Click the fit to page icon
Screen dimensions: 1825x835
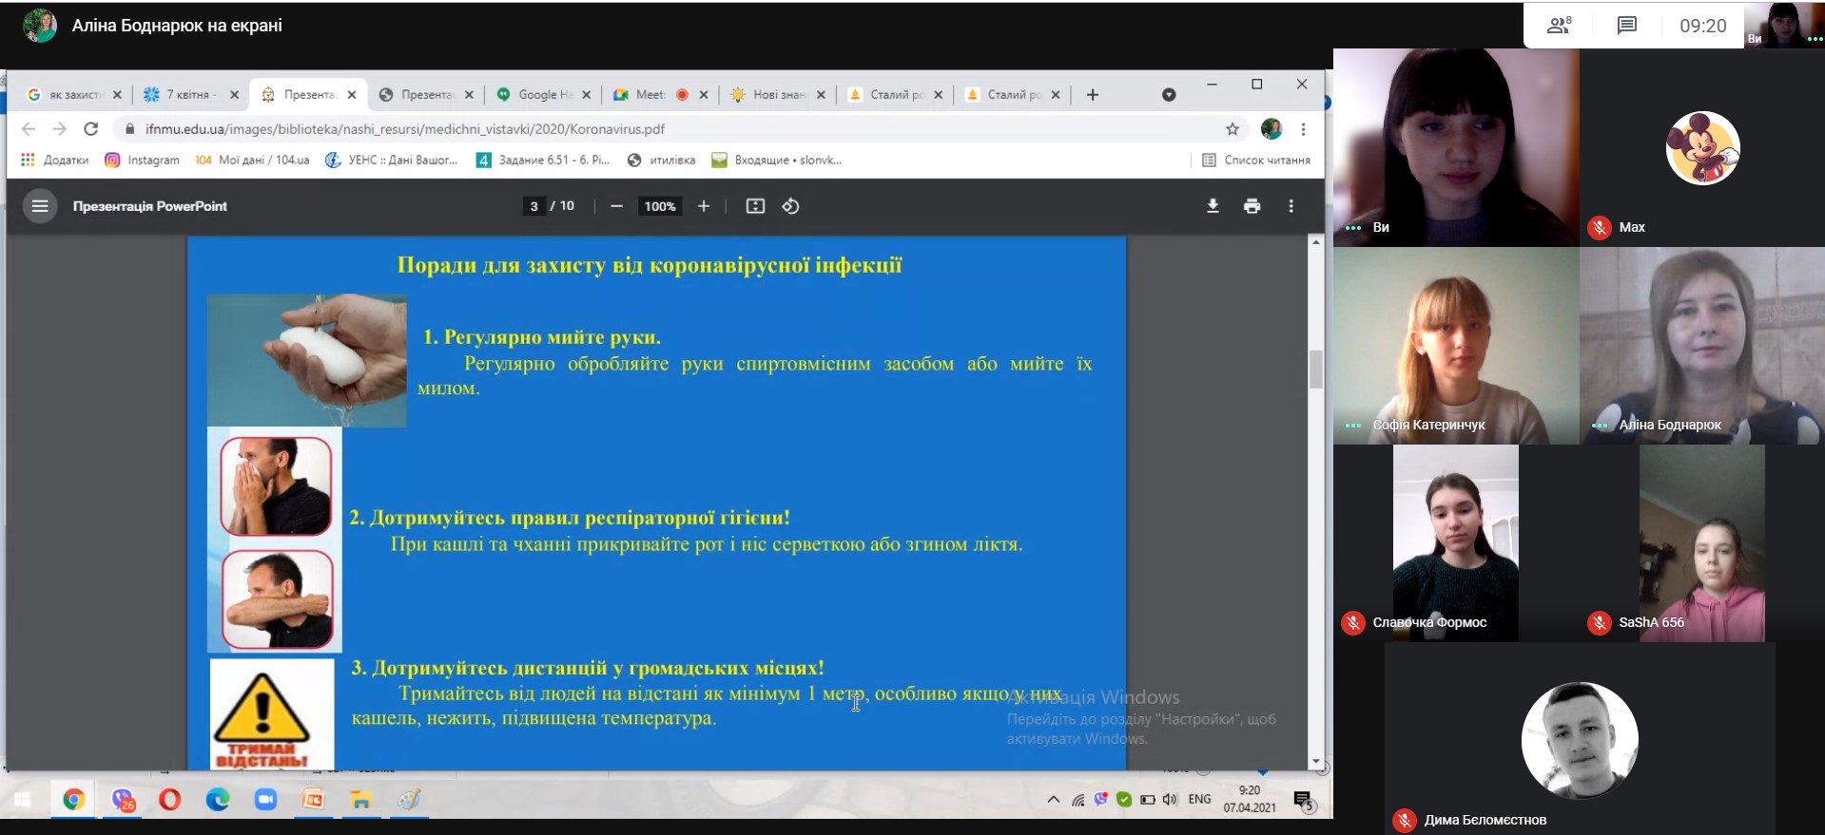point(755,206)
